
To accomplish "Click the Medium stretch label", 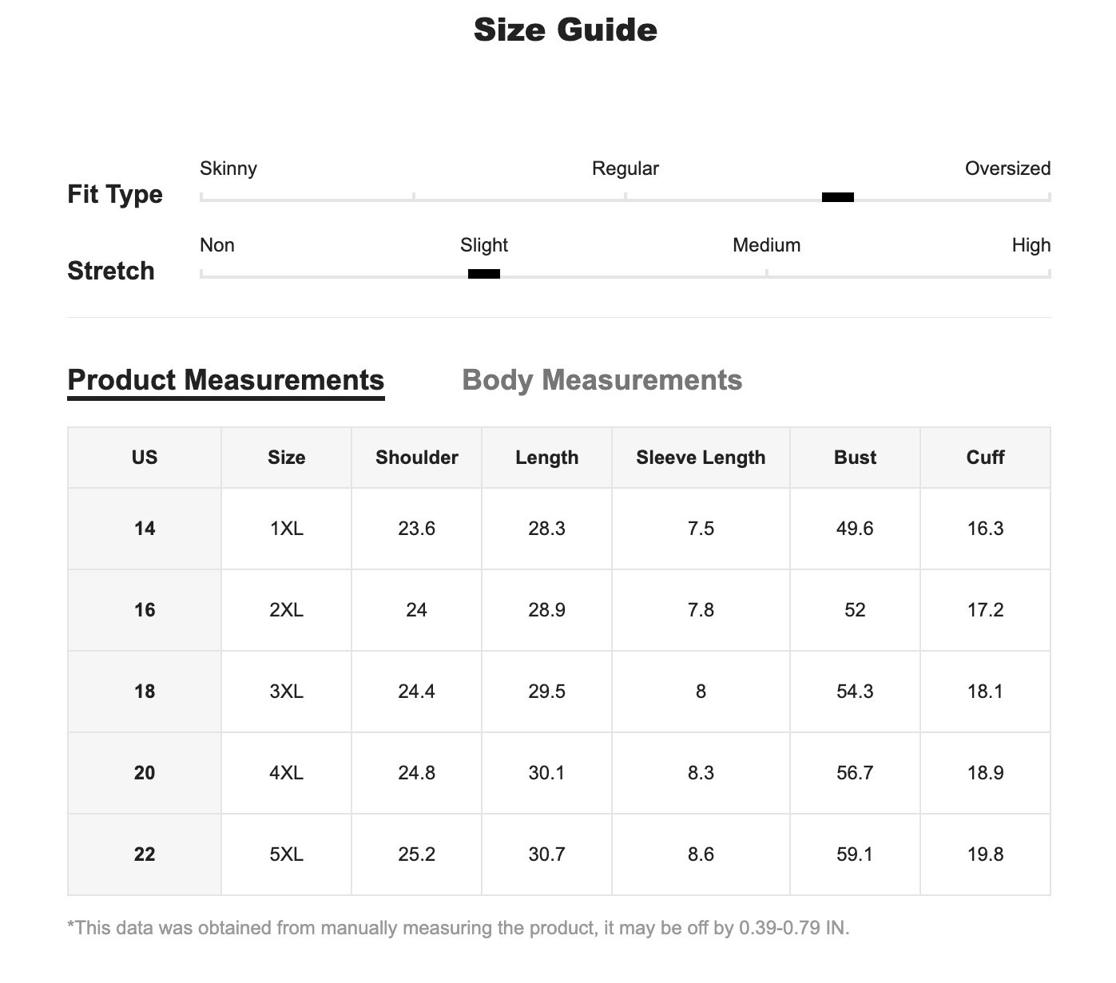I will [x=766, y=245].
